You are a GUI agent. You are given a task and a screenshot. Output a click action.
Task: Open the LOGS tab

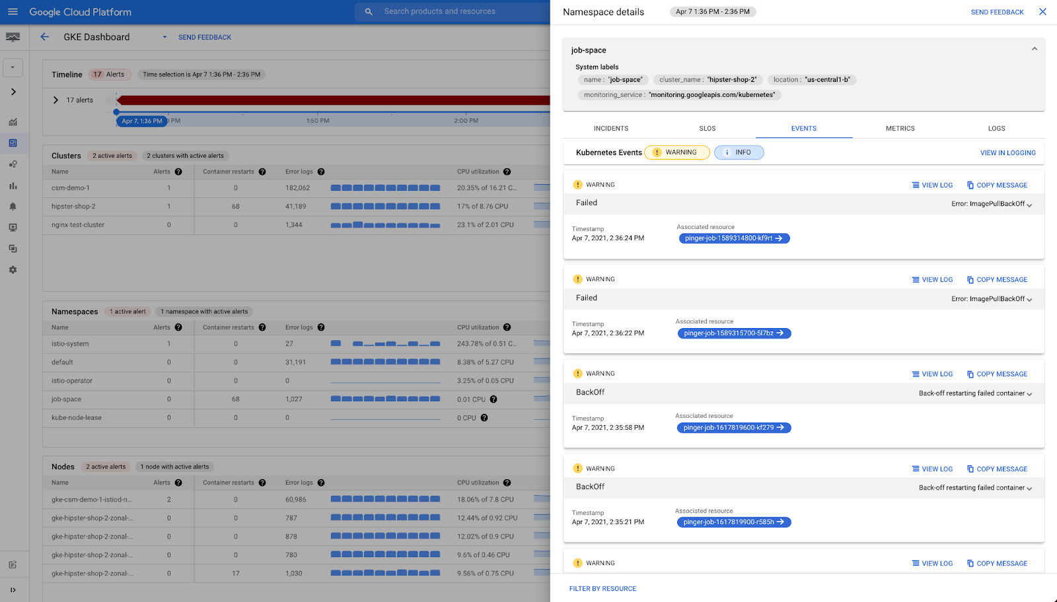click(x=997, y=129)
